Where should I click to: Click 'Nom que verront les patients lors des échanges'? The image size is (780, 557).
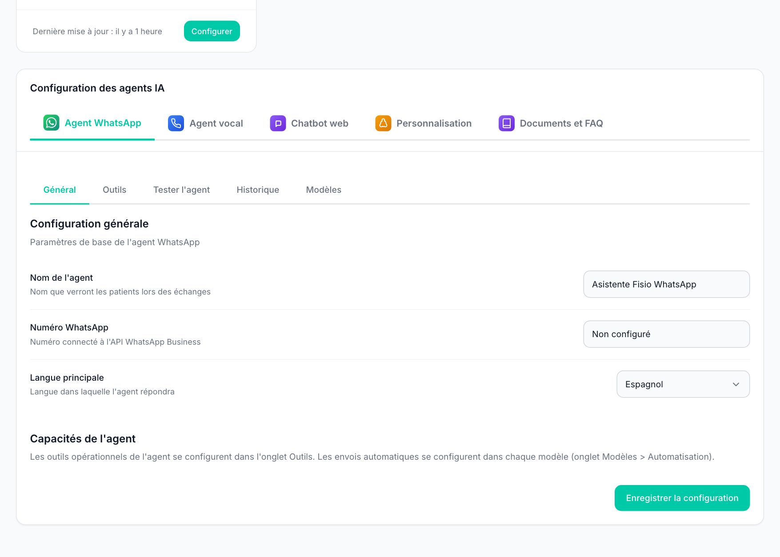coord(120,292)
